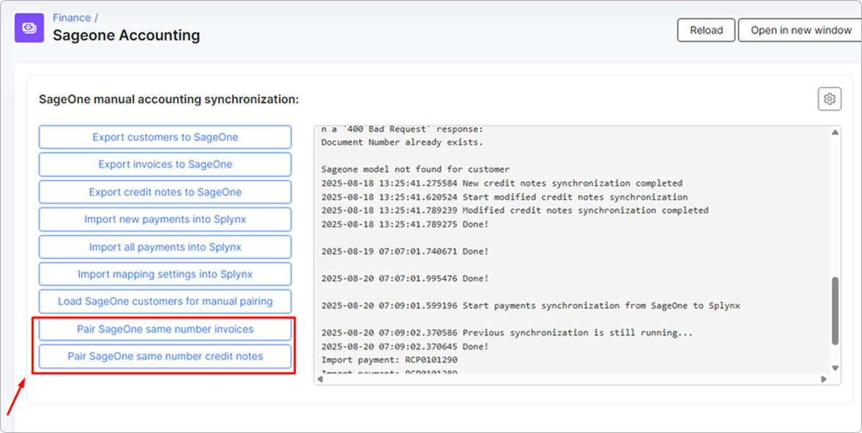Click Import mapping settings into Splynx
This screenshot has height=433, width=862.
(165, 274)
